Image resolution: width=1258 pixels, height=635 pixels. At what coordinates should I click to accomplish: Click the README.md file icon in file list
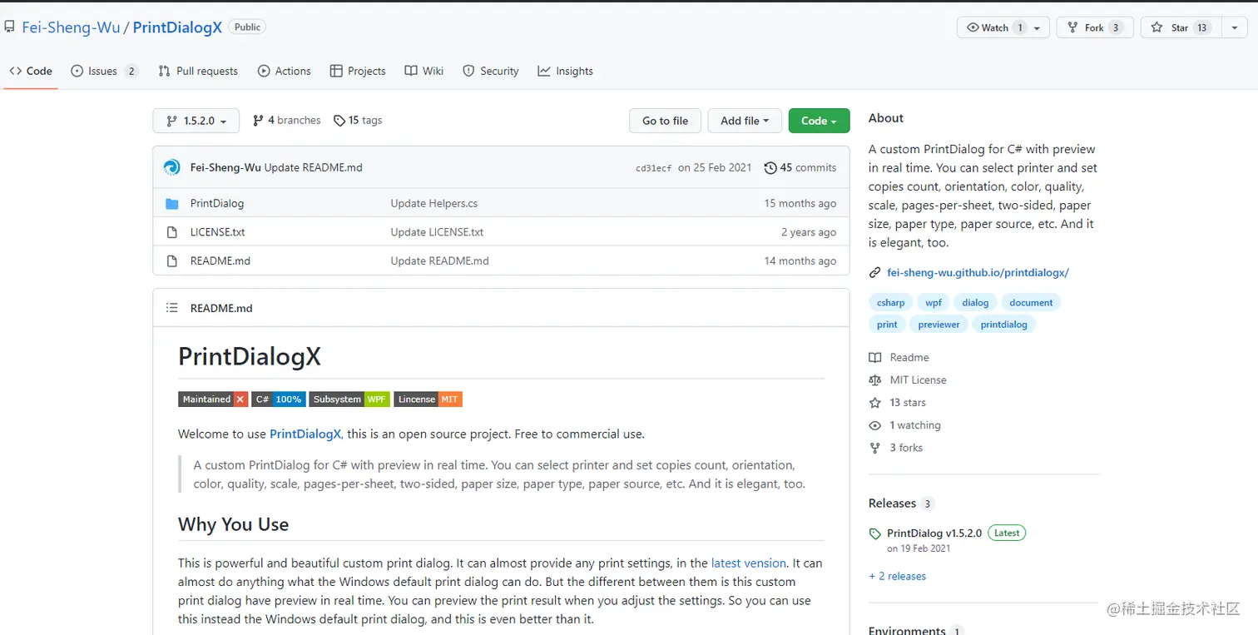point(172,261)
